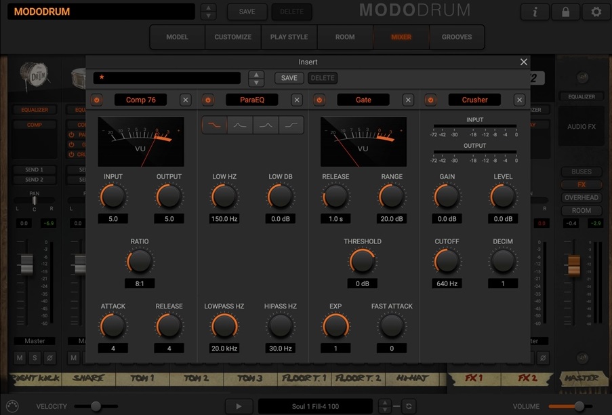Click the Comp 76 ATTACK knob
612x415 pixels.
click(x=113, y=326)
